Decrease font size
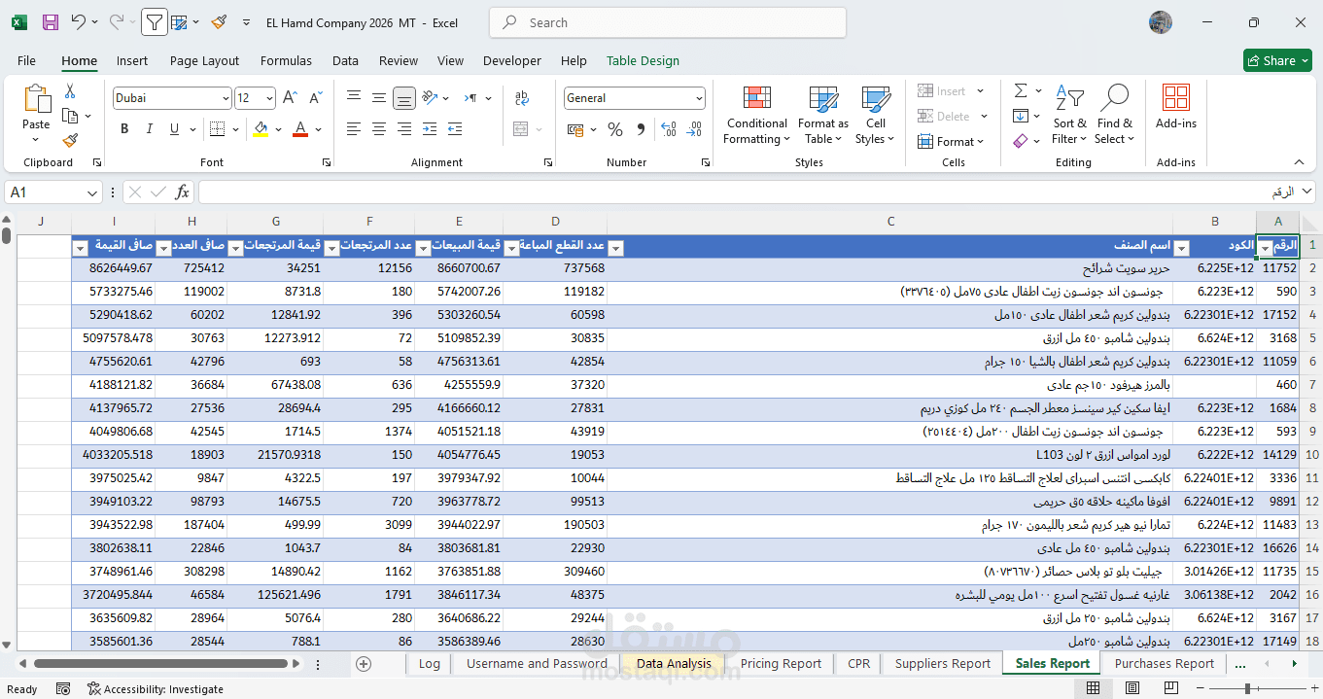The image size is (1323, 699). tap(315, 98)
